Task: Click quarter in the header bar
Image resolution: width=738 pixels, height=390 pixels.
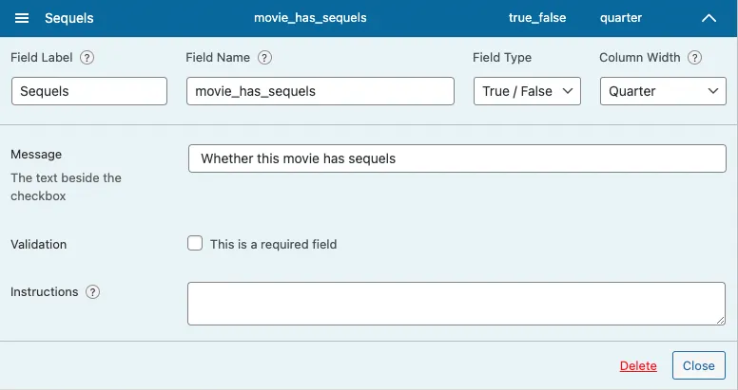Action: (621, 18)
